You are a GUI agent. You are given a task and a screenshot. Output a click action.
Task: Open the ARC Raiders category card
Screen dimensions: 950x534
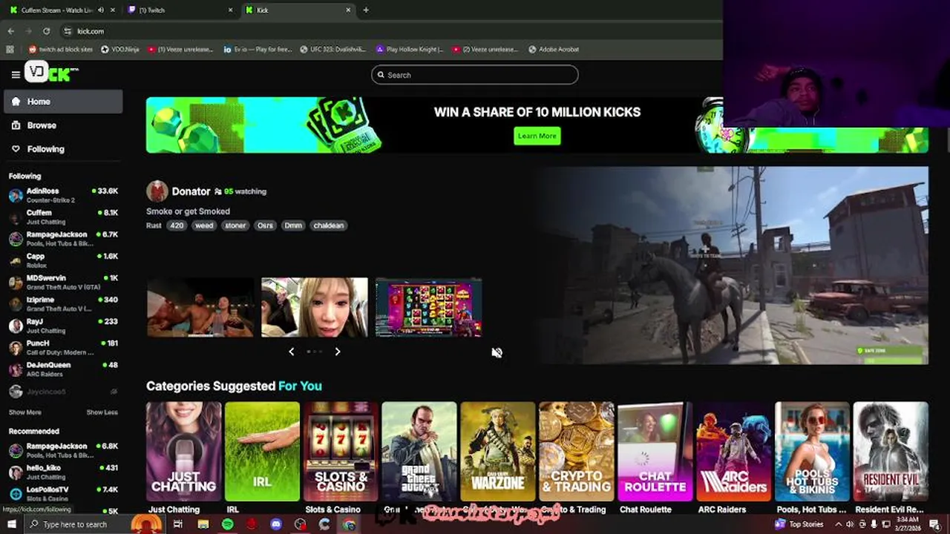(x=733, y=452)
